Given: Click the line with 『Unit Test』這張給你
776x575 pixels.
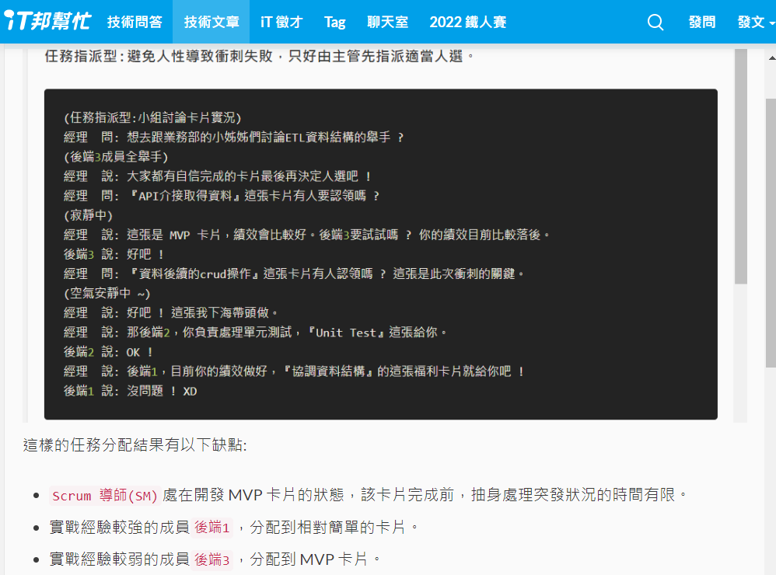Looking at the screenshot, I should 255,333.
